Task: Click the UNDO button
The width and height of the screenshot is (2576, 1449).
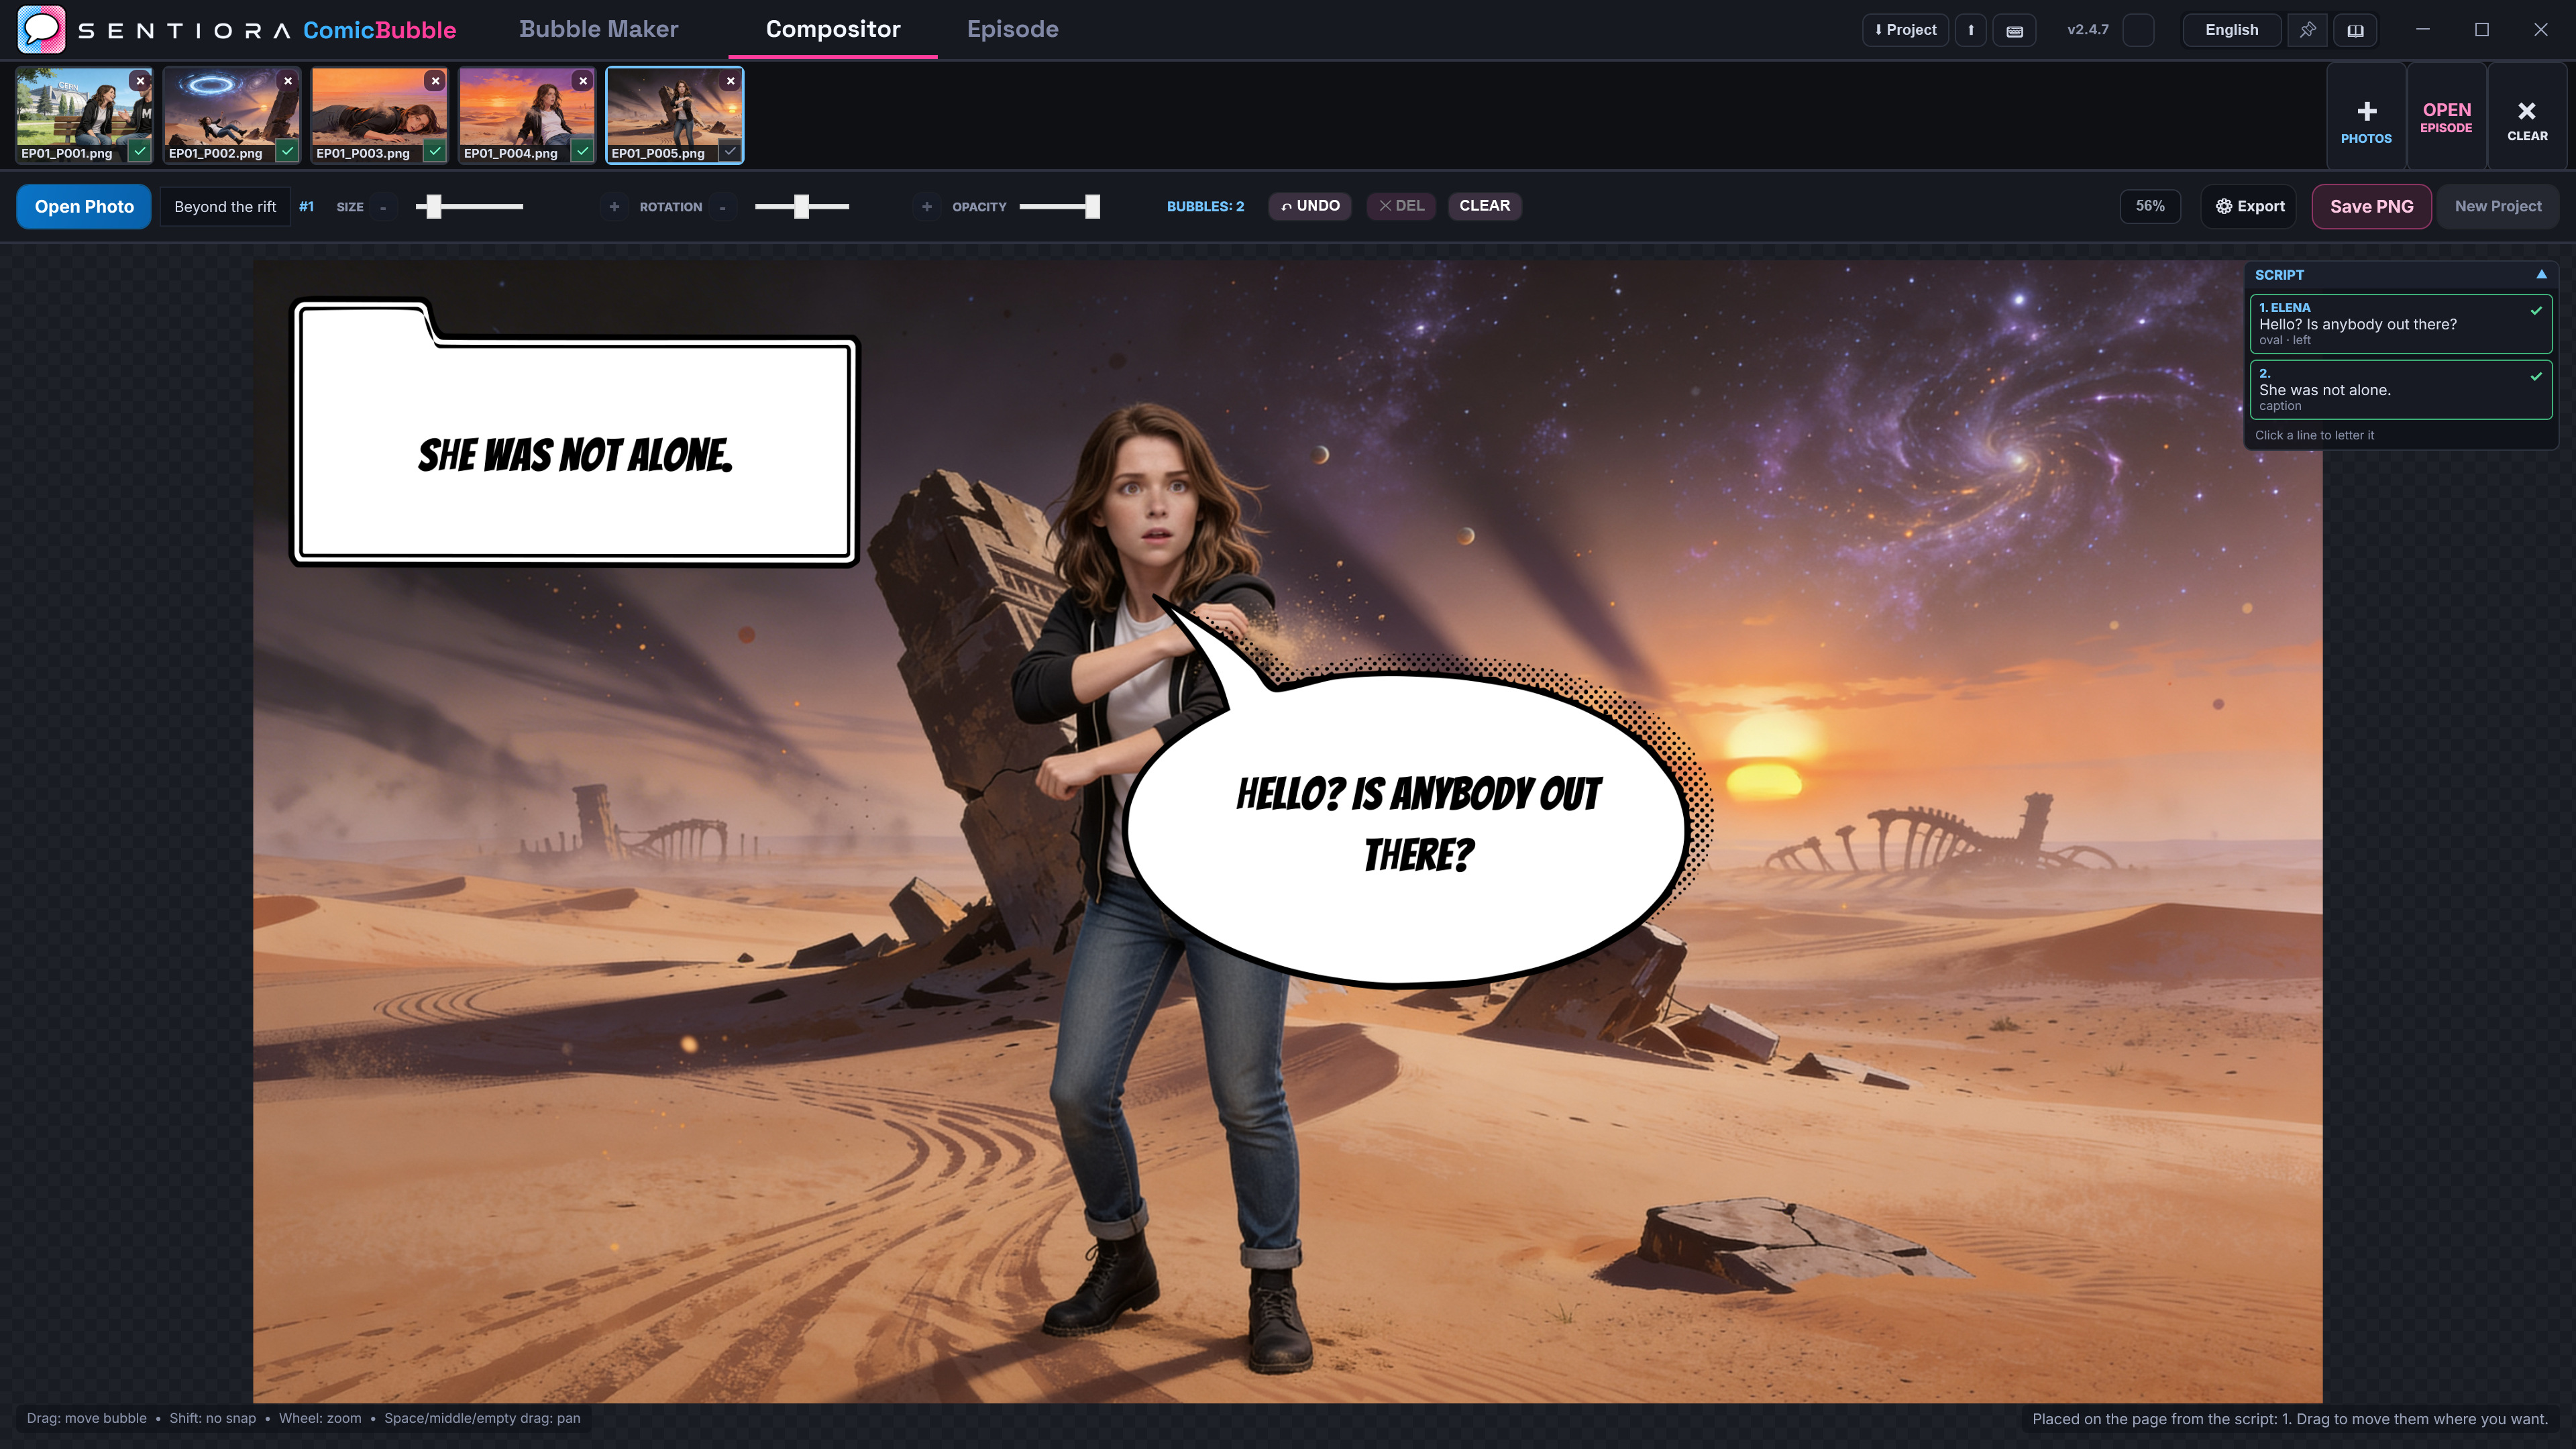Action: click(1310, 206)
